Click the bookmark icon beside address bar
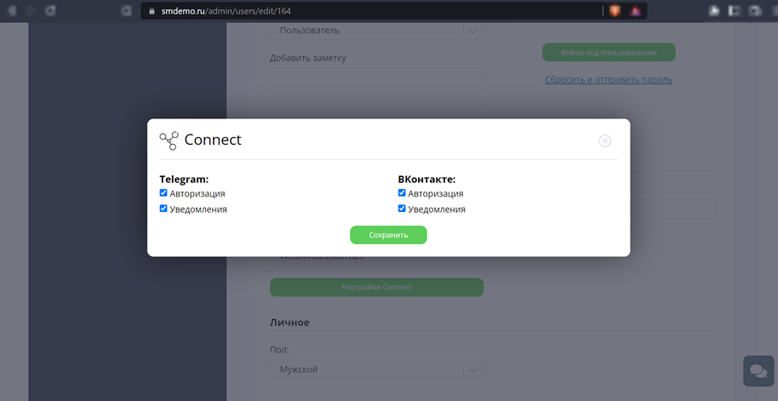Screen dimensions: 778x401 (127, 10)
